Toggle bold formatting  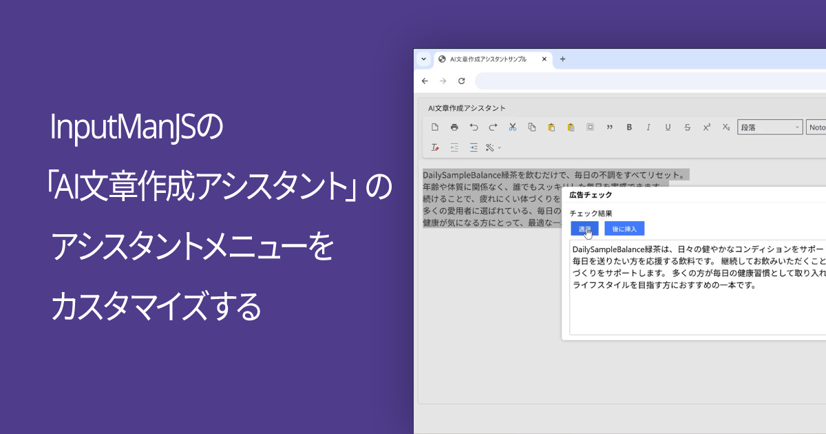click(x=629, y=127)
